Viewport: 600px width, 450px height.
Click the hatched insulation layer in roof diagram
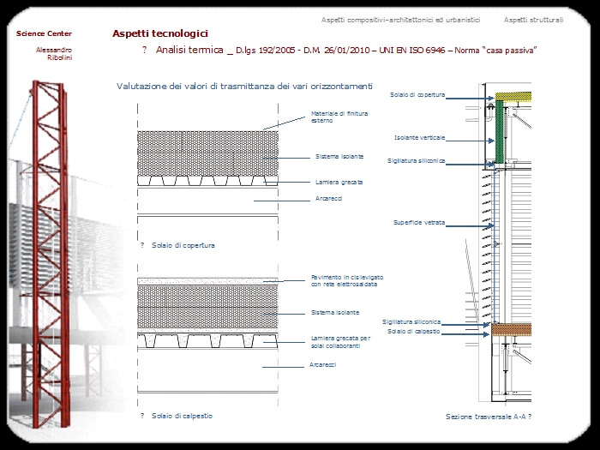207,153
